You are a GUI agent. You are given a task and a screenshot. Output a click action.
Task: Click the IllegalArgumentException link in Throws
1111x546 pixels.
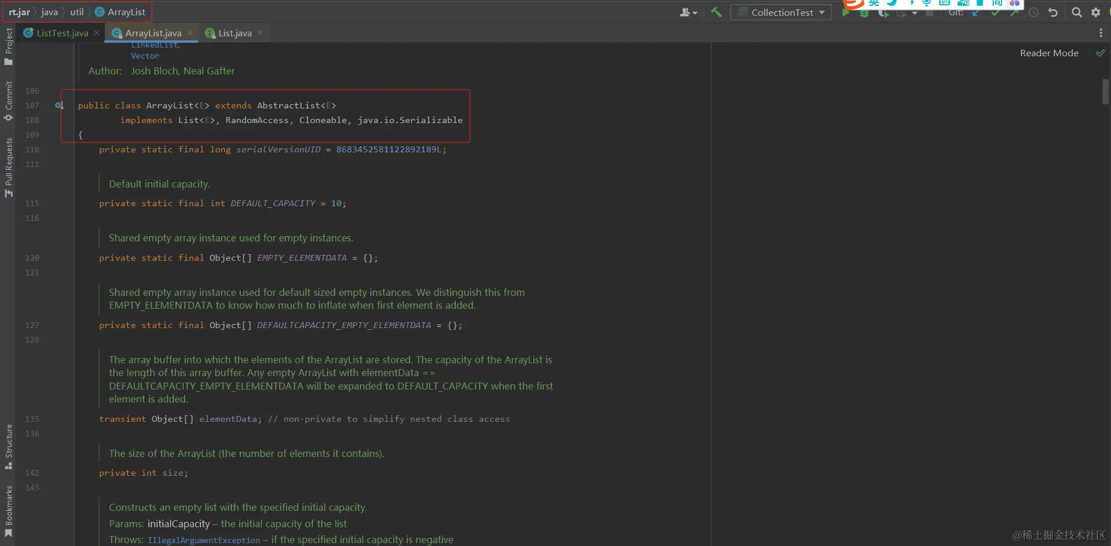[x=204, y=540]
